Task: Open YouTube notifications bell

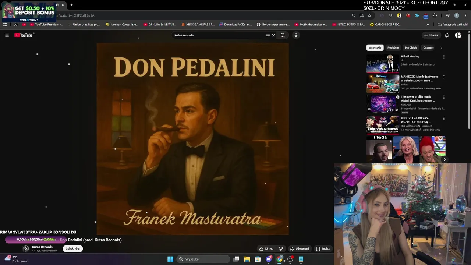Action: pyautogui.click(x=447, y=35)
